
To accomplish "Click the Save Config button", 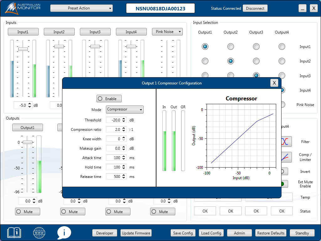I will (x=183, y=233).
